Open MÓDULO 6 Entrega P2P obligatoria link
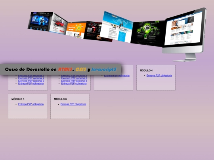The image size is (214, 160). [73, 104]
